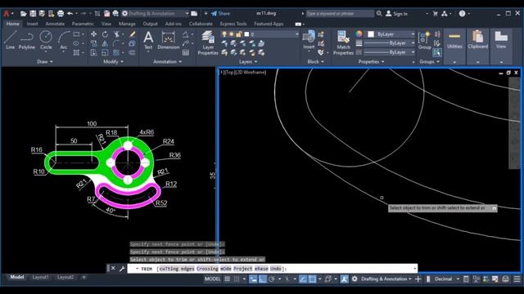Click the Undo command option in TRIM prompt
This screenshot has height=294, width=524.
pyautogui.click(x=276, y=269)
